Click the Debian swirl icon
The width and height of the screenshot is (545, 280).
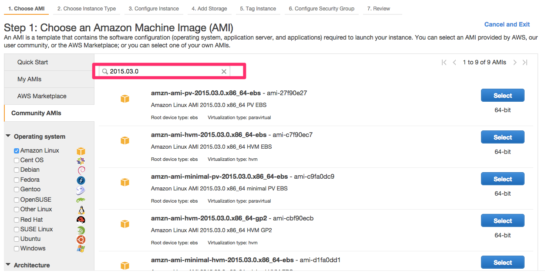80,170
